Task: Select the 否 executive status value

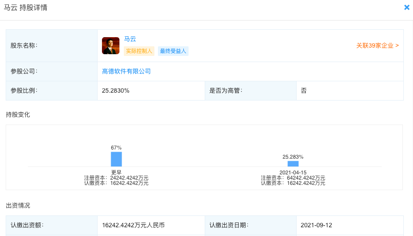Action: click(x=304, y=90)
